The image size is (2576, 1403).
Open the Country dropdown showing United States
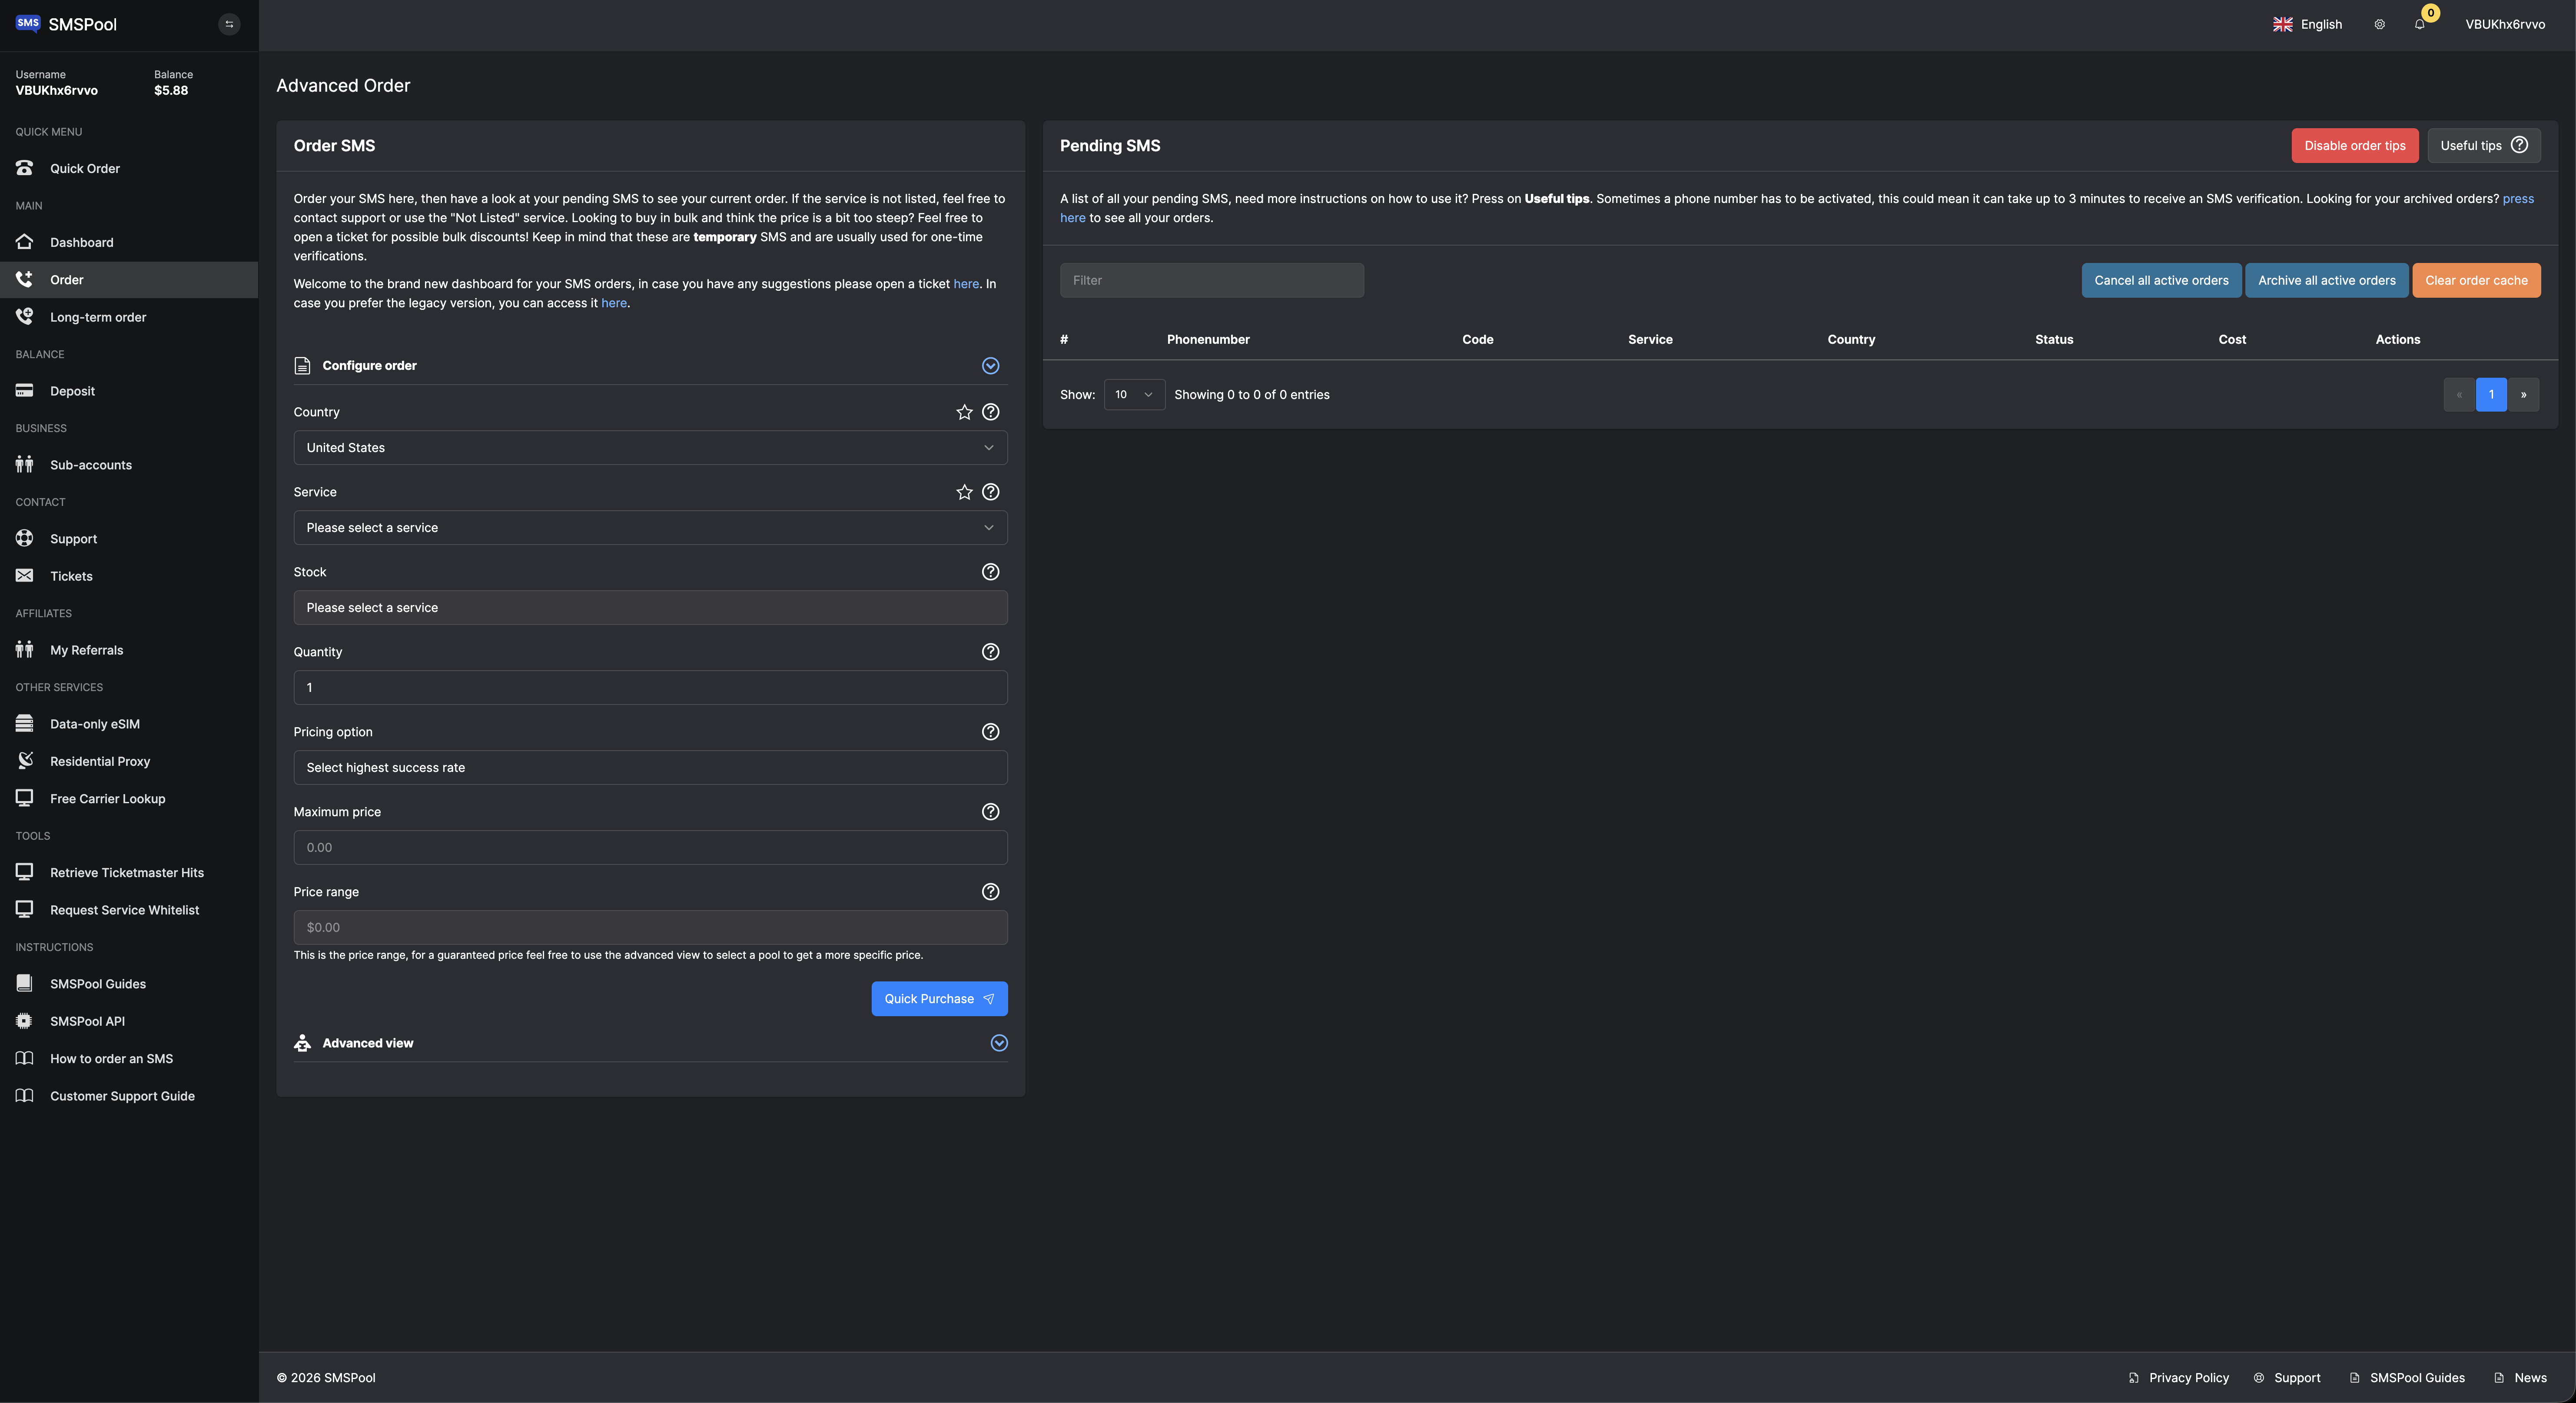click(x=650, y=447)
